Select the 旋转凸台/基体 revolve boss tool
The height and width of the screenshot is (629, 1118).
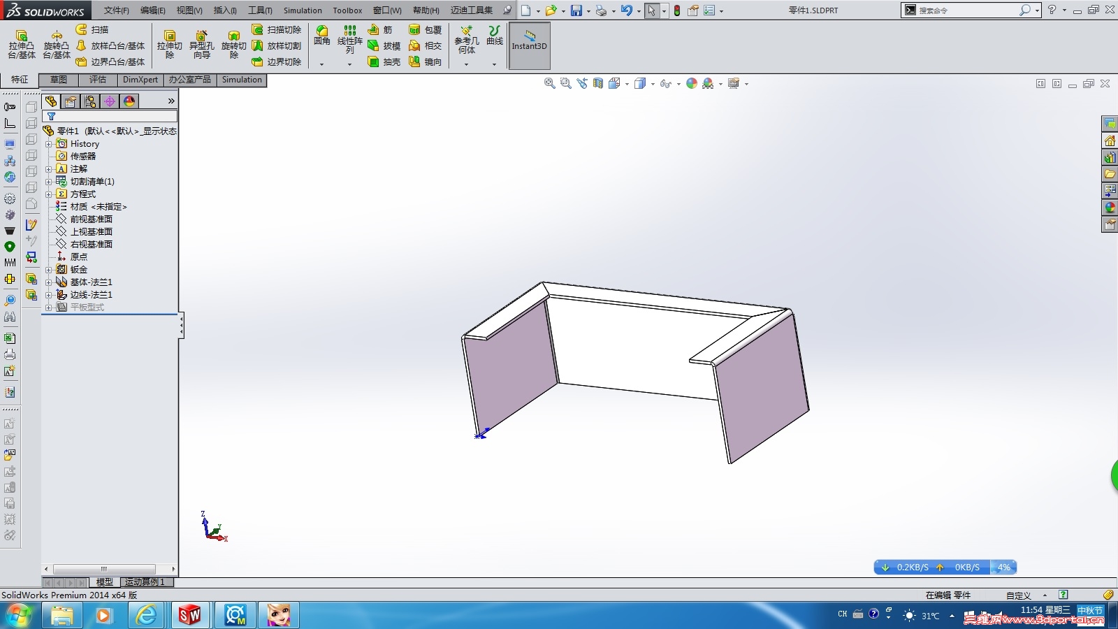[x=57, y=45]
